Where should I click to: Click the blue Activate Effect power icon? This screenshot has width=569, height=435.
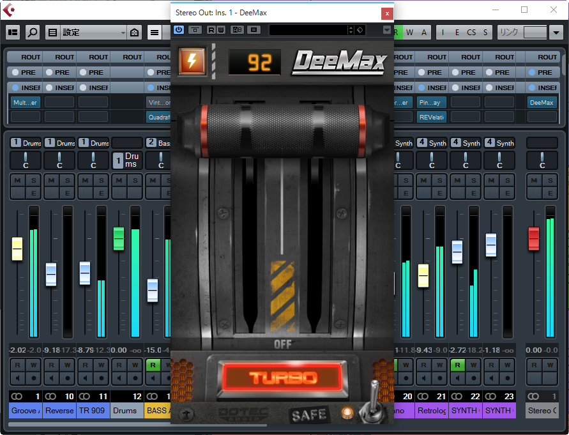coord(179,30)
